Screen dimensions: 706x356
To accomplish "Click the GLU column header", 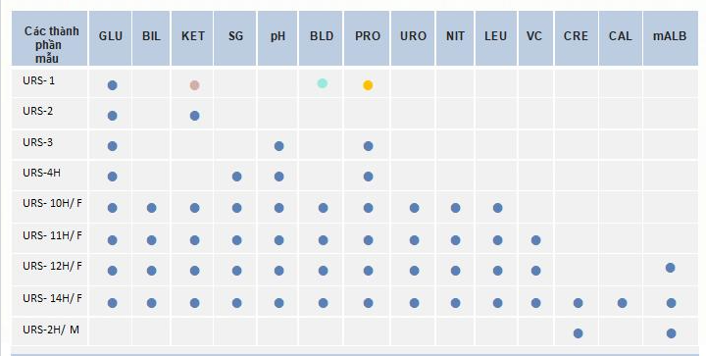I will pyautogui.click(x=110, y=36).
